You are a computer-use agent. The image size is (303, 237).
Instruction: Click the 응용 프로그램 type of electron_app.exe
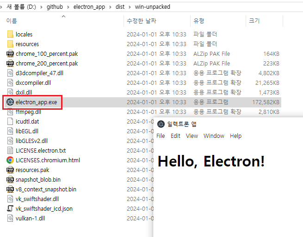(211, 102)
